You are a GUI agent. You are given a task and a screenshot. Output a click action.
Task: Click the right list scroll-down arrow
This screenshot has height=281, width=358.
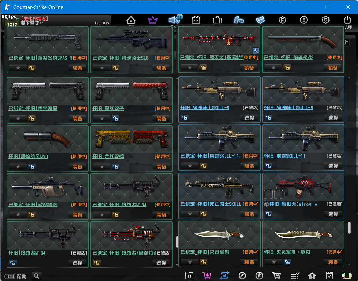349,264
